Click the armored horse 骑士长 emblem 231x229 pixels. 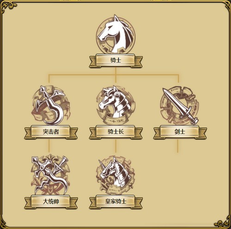[115, 106]
